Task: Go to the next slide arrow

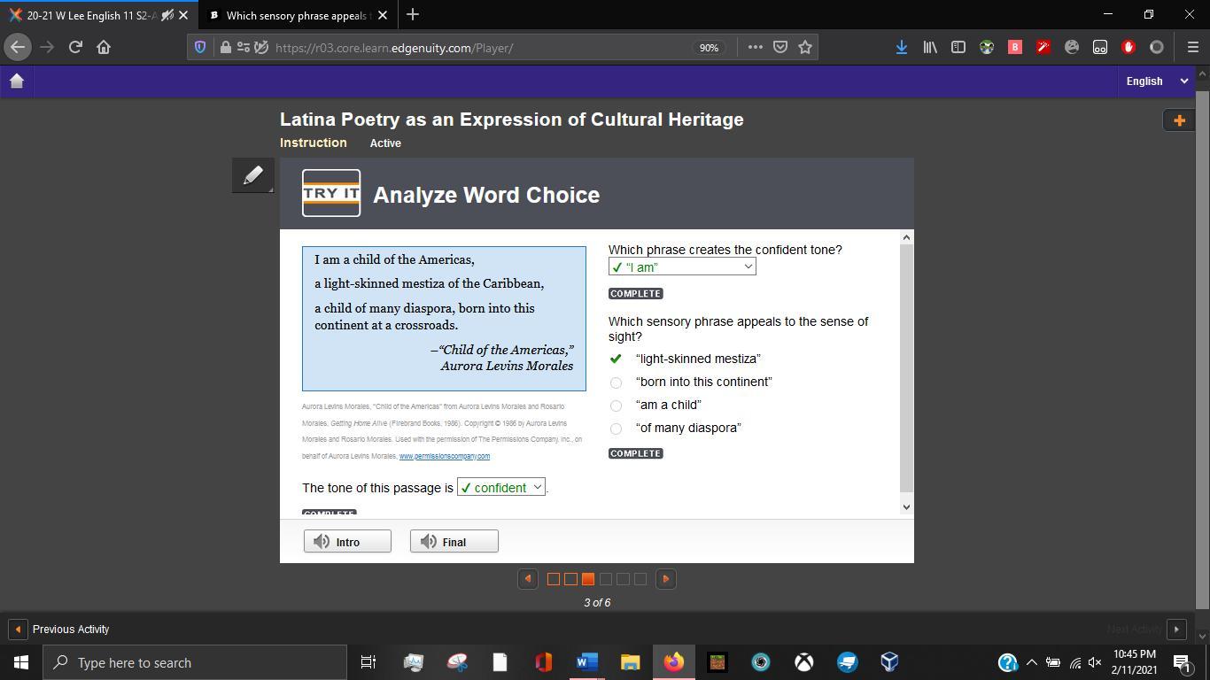Action: tap(666, 579)
